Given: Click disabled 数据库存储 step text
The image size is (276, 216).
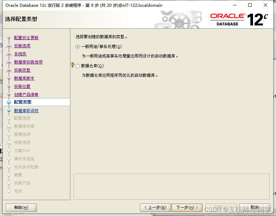Looking at the screenshot, I should point(24,126).
